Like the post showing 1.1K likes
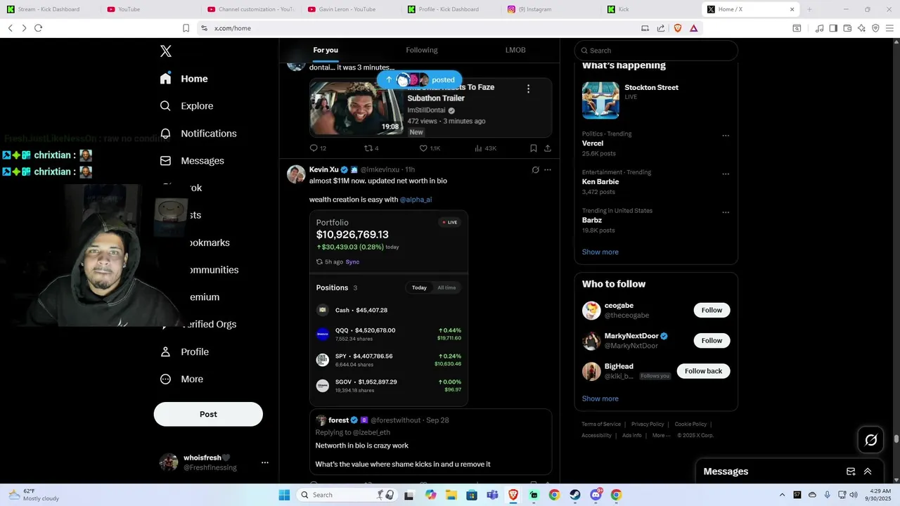 point(430,148)
